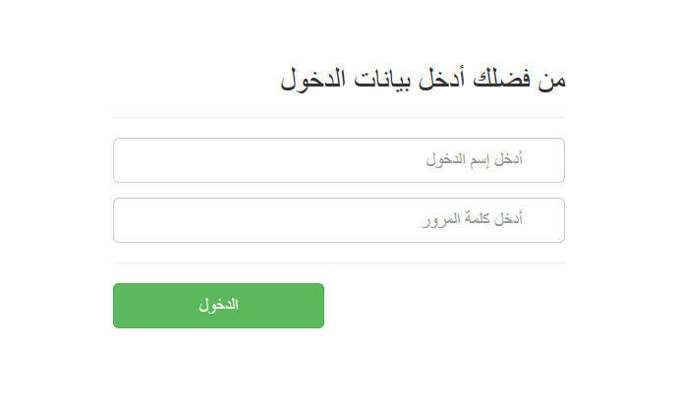The height and width of the screenshot is (407, 678).
Task: Focus the password text box
Action: pyautogui.click(x=339, y=220)
